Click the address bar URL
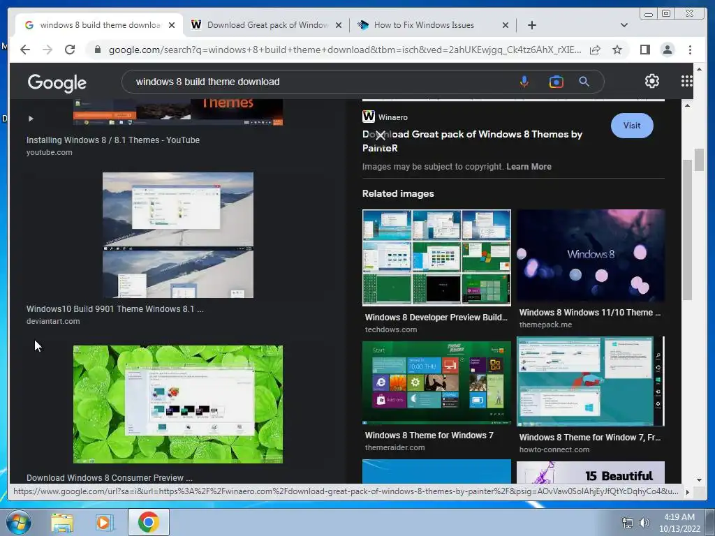 (x=345, y=50)
